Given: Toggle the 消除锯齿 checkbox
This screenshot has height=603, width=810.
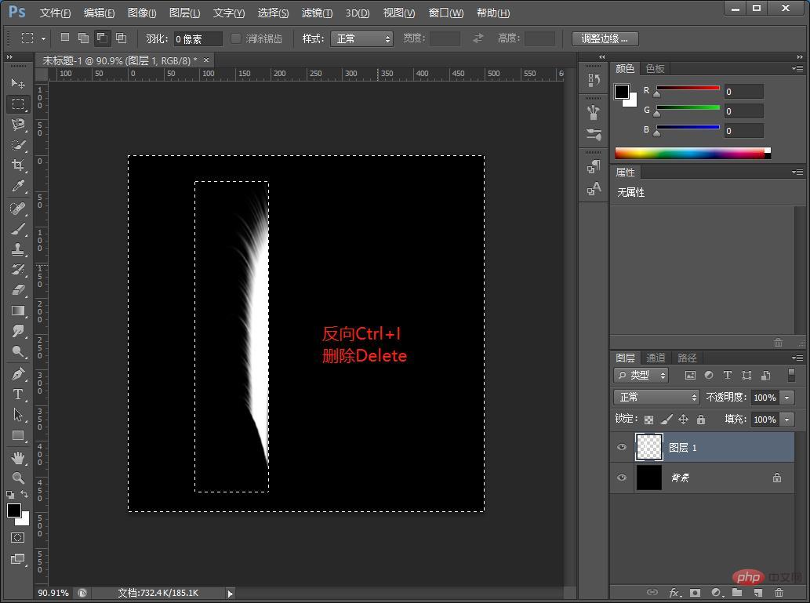Looking at the screenshot, I should pyautogui.click(x=235, y=38).
